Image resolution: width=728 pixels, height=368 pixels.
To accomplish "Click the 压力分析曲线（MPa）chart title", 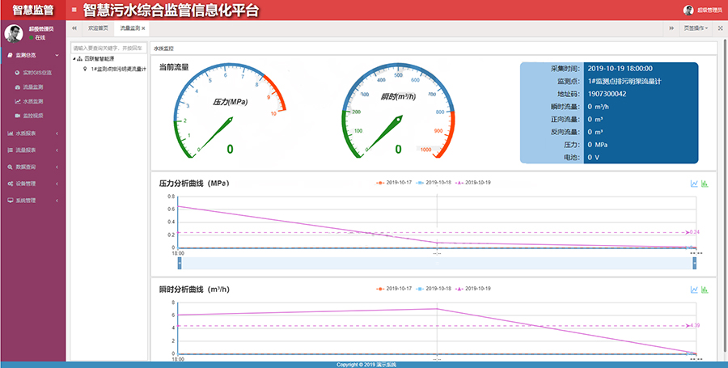I will click(194, 184).
